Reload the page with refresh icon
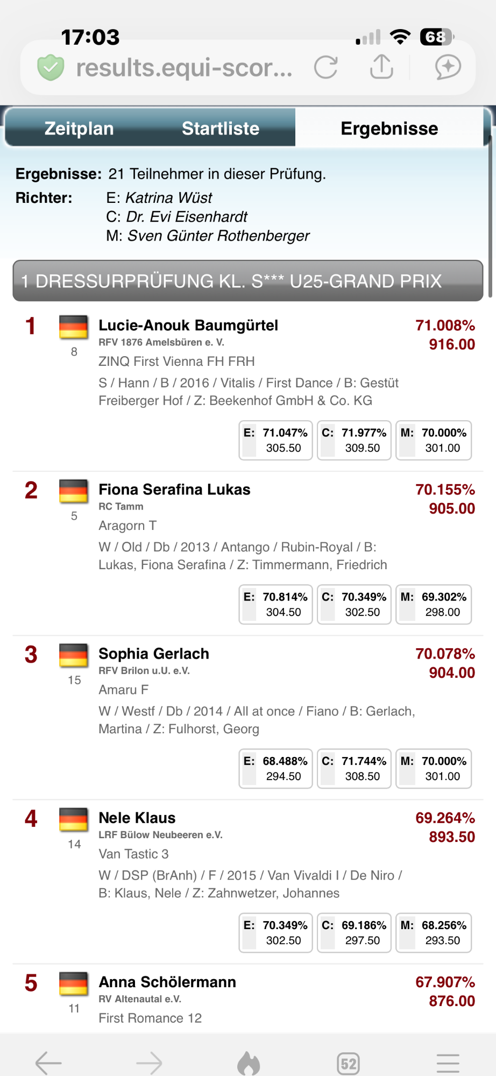 [x=326, y=67]
